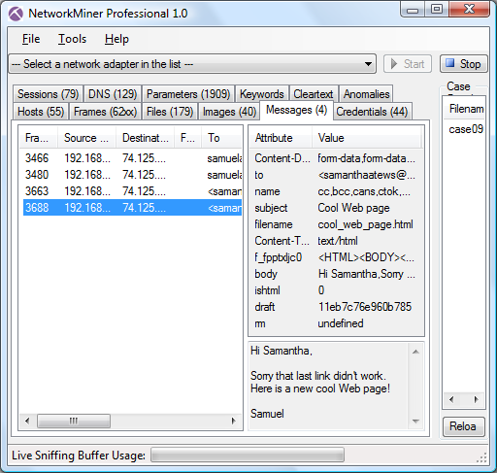Minimize the NetworkMiner window

tap(413, 10)
